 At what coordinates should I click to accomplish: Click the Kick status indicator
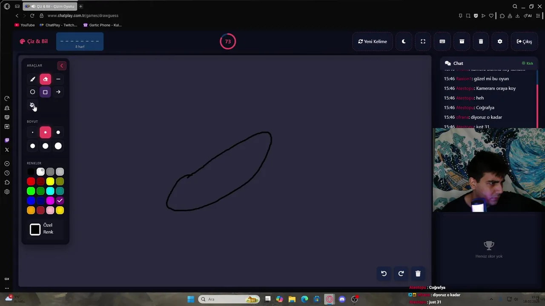(528, 63)
